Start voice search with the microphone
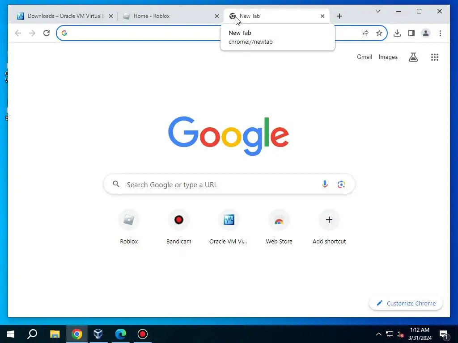Viewport: 458px width, 343px height. [x=325, y=184]
